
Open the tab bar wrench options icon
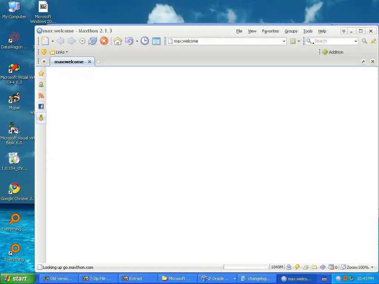pyautogui.click(x=363, y=61)
